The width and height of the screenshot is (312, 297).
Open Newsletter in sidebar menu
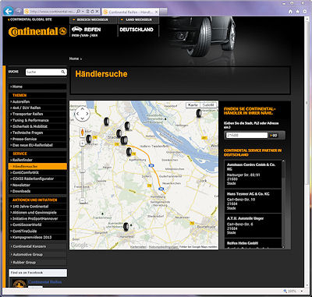click(x=37, y=185)
